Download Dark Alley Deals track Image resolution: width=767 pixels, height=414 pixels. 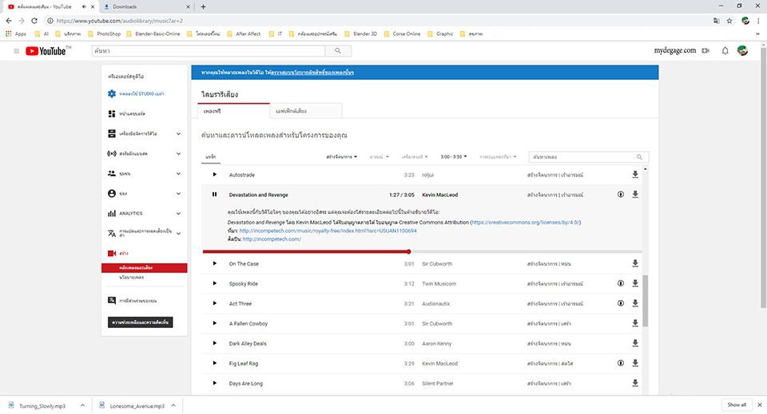635,343
